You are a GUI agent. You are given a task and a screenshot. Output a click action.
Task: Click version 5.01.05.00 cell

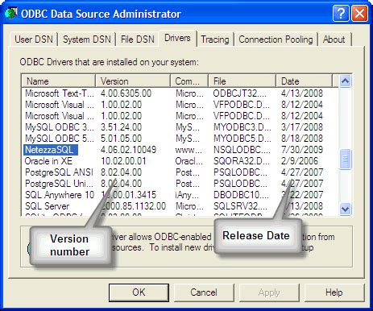click(x=121, y=139)
